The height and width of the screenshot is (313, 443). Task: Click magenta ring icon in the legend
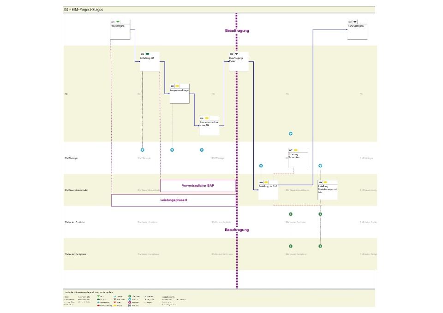[130, 302]
